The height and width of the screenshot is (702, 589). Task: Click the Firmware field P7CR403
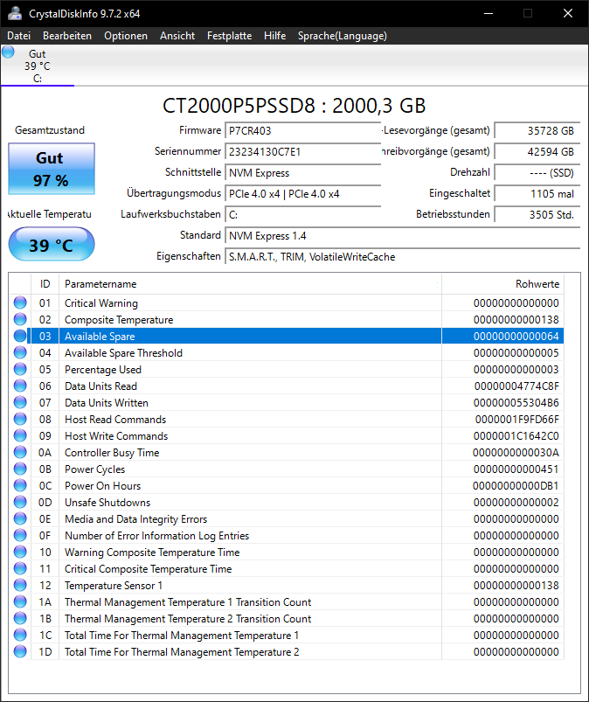pyautogui.click(x=302, y=131)
